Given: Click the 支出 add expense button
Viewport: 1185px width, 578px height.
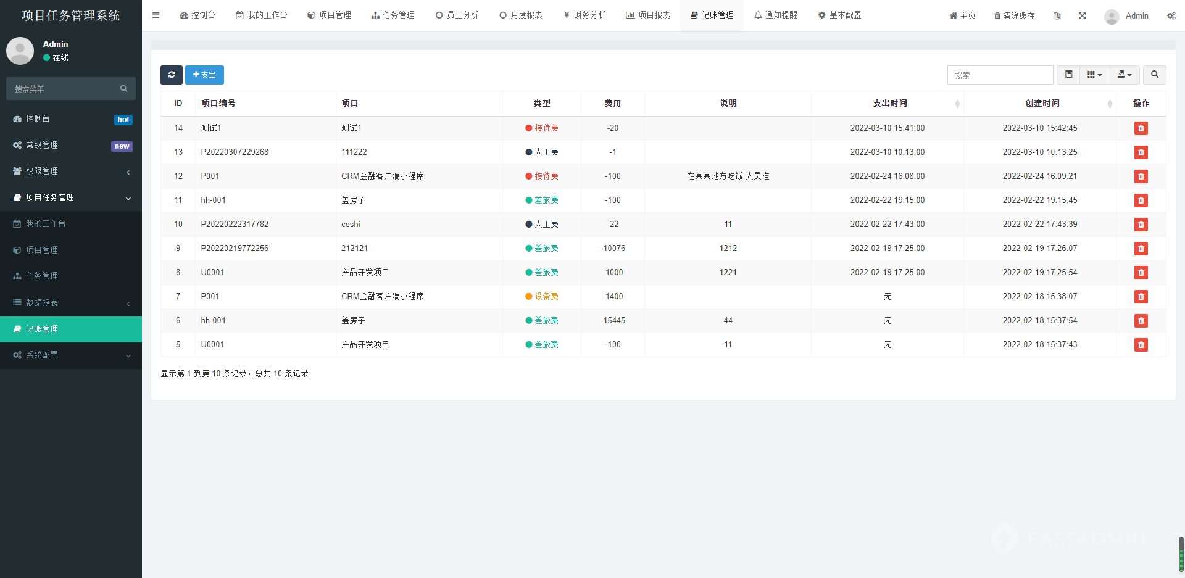Looking at the screenshot, I should (204, 75).
